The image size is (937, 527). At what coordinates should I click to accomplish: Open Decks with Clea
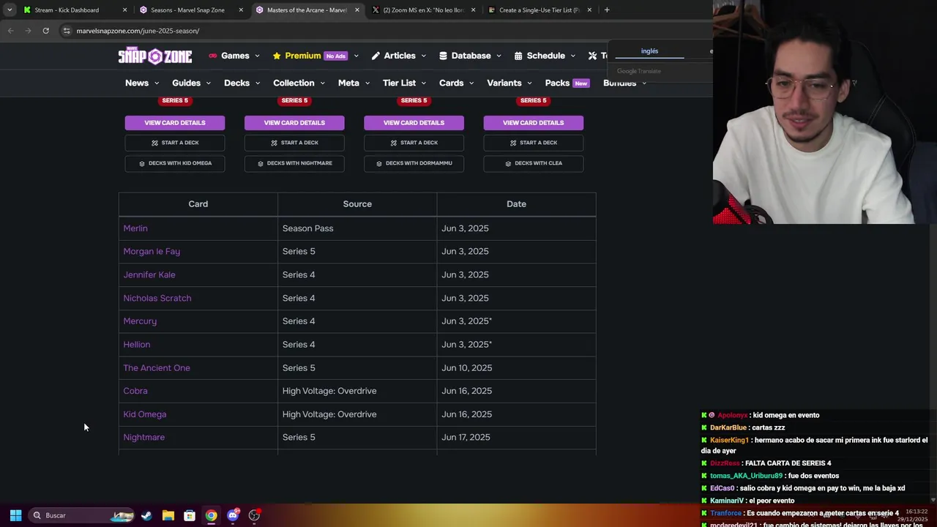tap(533, 163)
